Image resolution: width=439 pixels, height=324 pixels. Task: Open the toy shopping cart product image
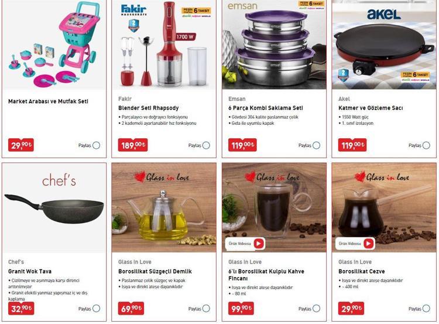[54, 45]
